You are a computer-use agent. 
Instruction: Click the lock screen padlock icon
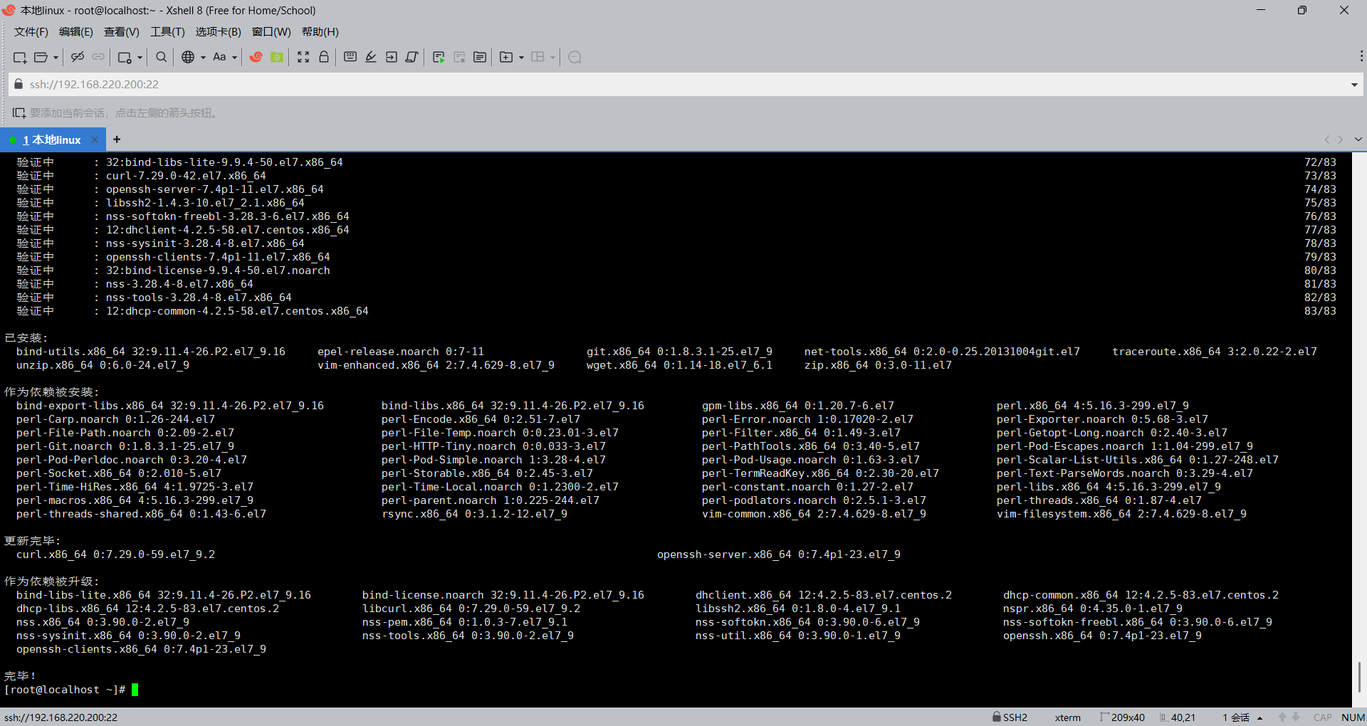(x=324, y=57)
